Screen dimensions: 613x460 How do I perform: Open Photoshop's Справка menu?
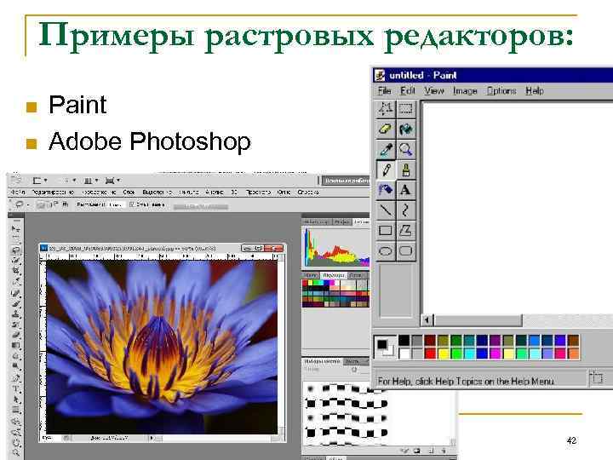click(x=308, y=192)
